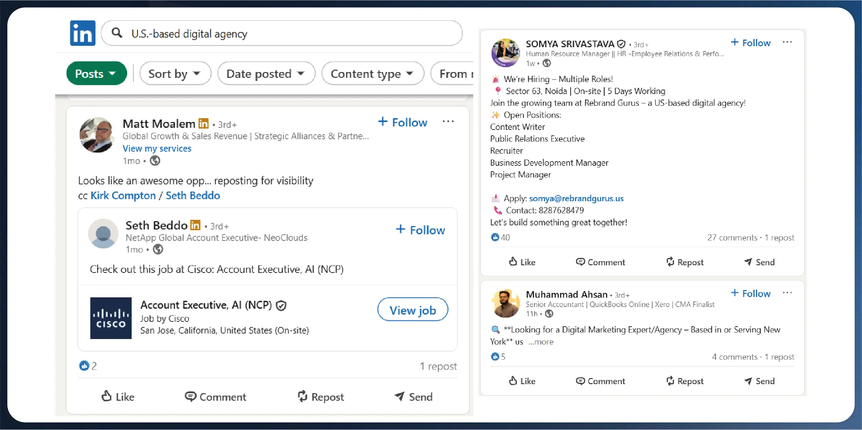Expand the Content type filter
862x430 pixels.
(372, 73)
